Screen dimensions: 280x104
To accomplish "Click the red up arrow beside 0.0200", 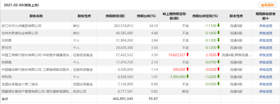I will pyautogui.click(x=218, y=69).
